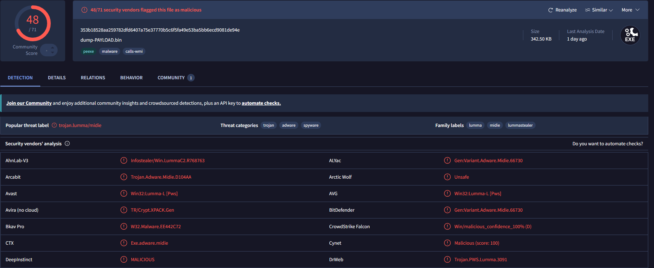
Task: Click the Malicious (score: 100) result
Action: (x=477, y=243)
